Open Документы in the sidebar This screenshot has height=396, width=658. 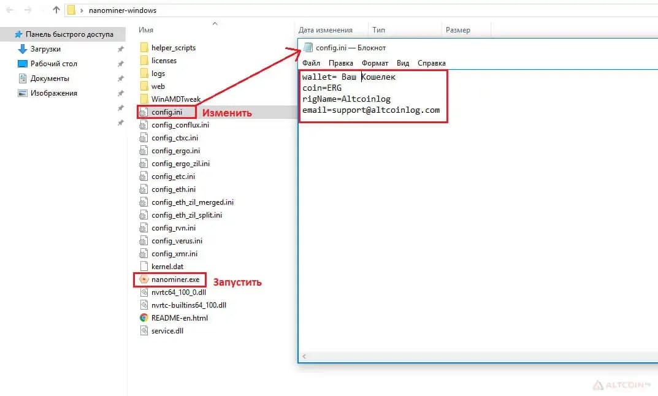pos(50,78)
